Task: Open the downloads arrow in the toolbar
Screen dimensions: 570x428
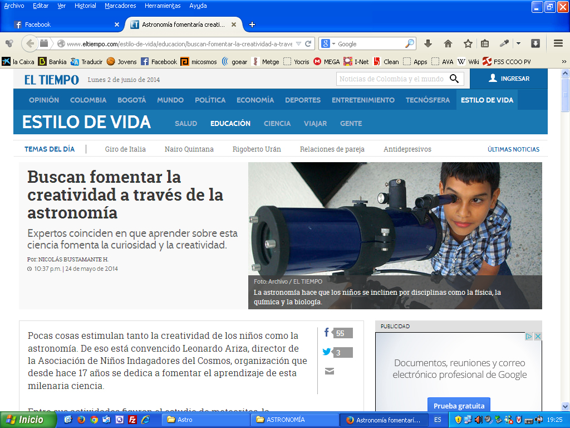Action: click(428, 43)
